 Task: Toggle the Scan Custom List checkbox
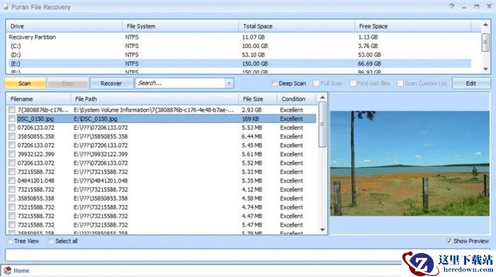[400, 83]
